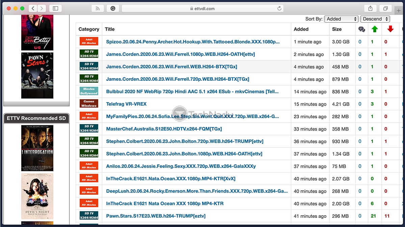Toggle the Safari sidebar button

56,8
